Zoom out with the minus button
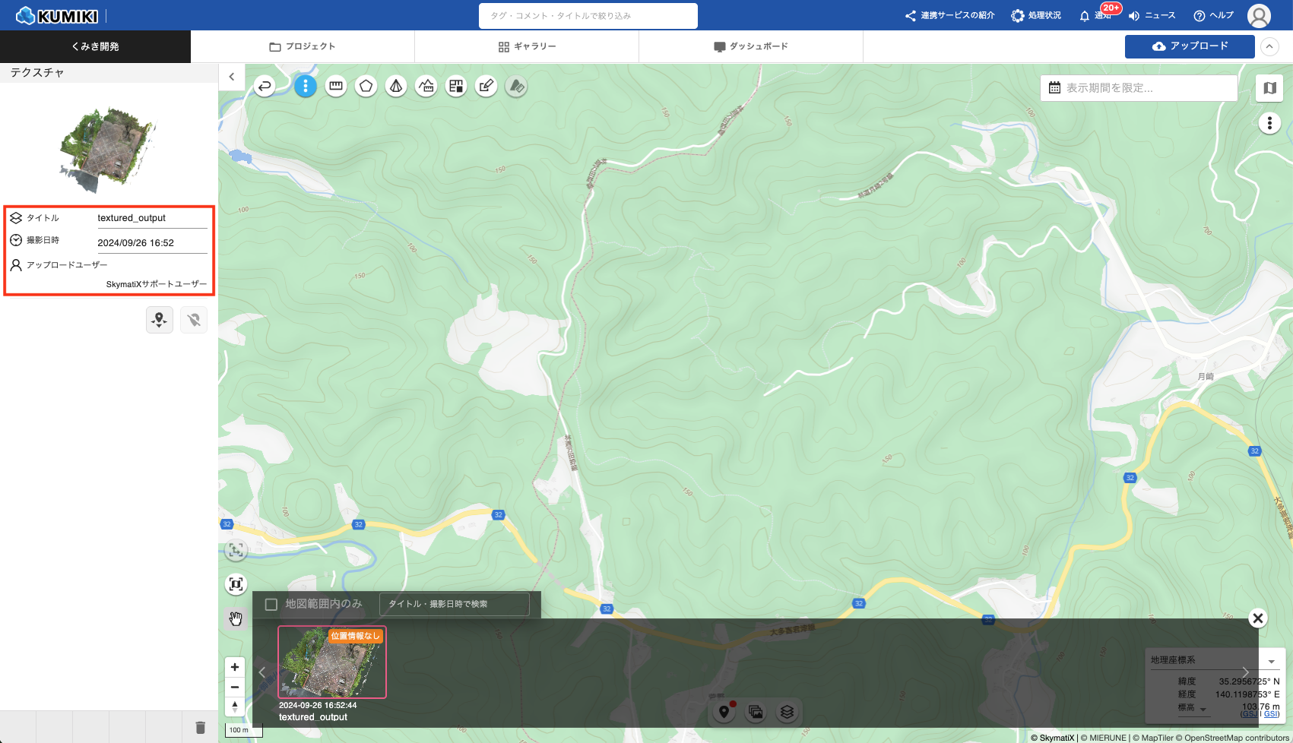 (x=235, y=687)
